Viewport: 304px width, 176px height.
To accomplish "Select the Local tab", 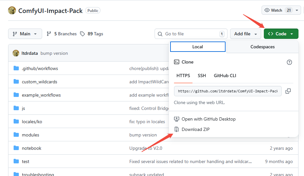I will point(198,47).
